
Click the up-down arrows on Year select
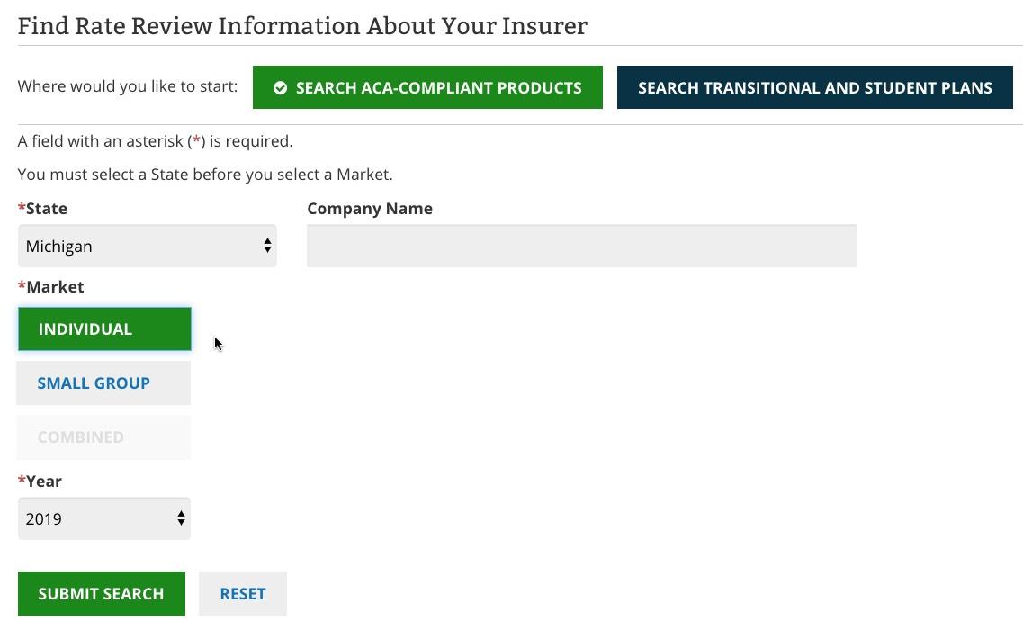pyautogui.click(x=181, y=518)
